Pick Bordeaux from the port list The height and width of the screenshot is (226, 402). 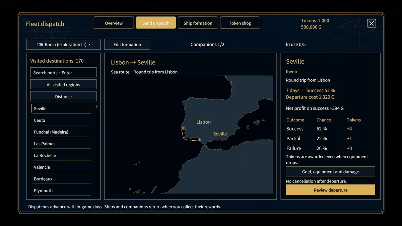[x=61, y=179]
